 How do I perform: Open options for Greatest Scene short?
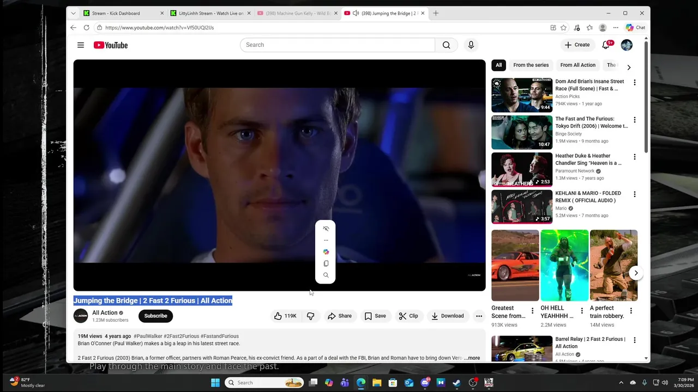[x=533, y=311]
